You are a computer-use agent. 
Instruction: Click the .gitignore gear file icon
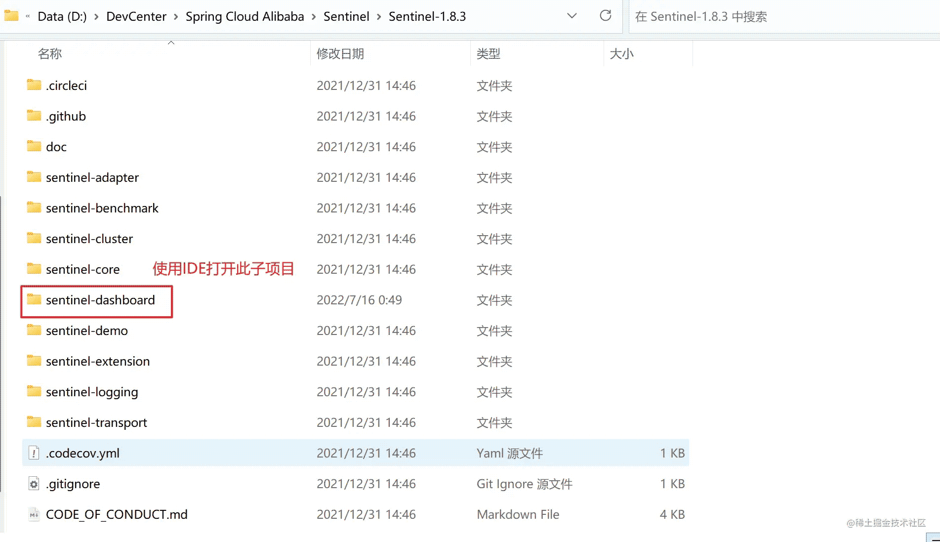(34, 484)
